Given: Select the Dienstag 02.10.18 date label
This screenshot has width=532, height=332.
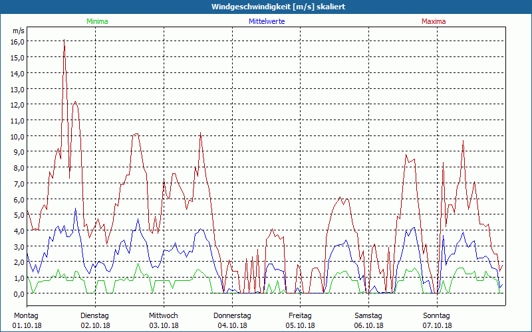Looking at the screenshot, I should [x=95, y=320].
